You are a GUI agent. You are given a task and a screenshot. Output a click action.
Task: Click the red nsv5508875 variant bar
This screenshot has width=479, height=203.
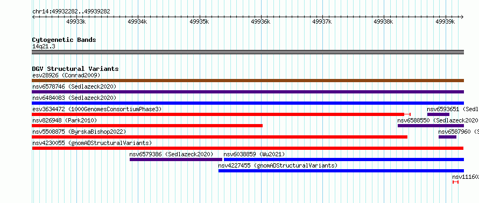pos(220,137)
